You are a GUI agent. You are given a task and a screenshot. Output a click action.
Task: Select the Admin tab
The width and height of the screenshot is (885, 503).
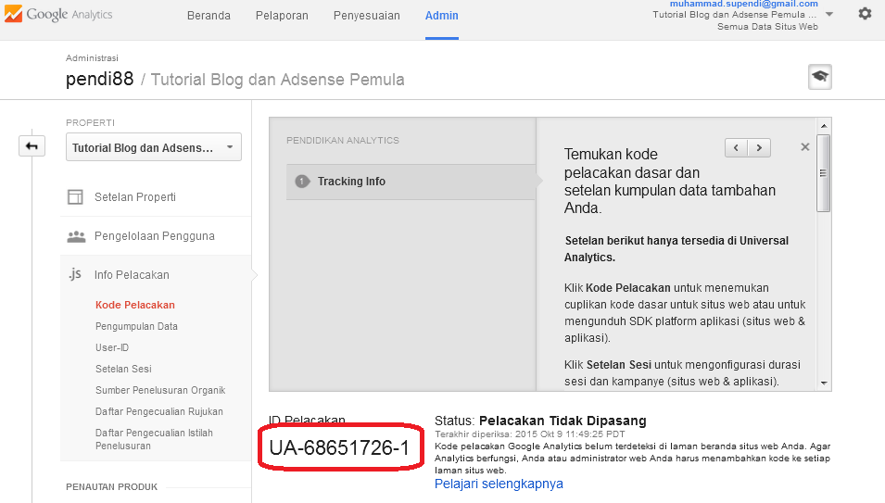pyautogui.click(x=441, y=16)
